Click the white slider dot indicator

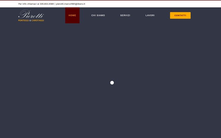(112, 83)
